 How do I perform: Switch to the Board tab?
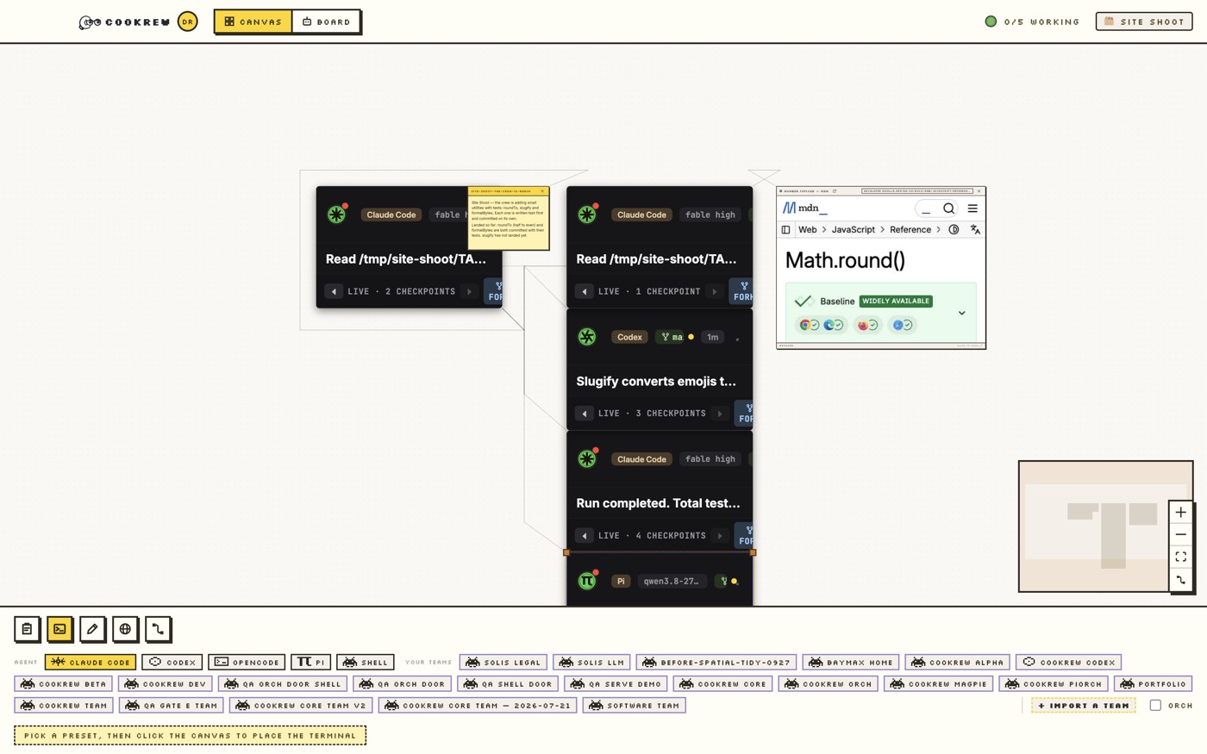point(326,22)
